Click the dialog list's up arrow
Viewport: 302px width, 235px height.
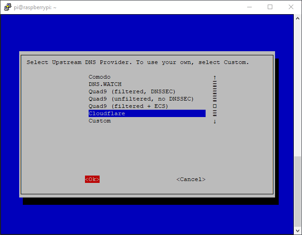pos(215,78)
